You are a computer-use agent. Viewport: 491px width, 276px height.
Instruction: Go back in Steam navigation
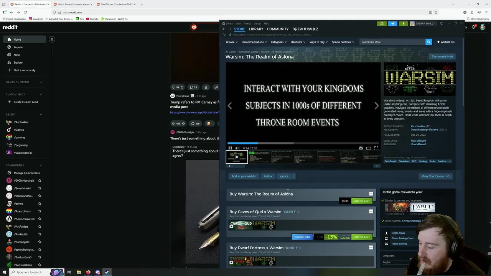pos(224,29)
